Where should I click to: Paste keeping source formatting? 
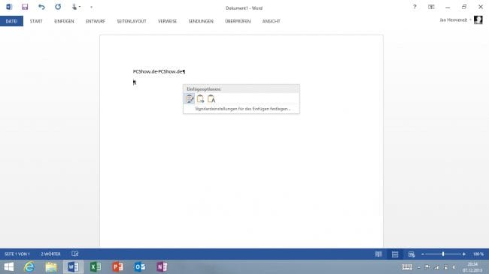click(190, 99)
